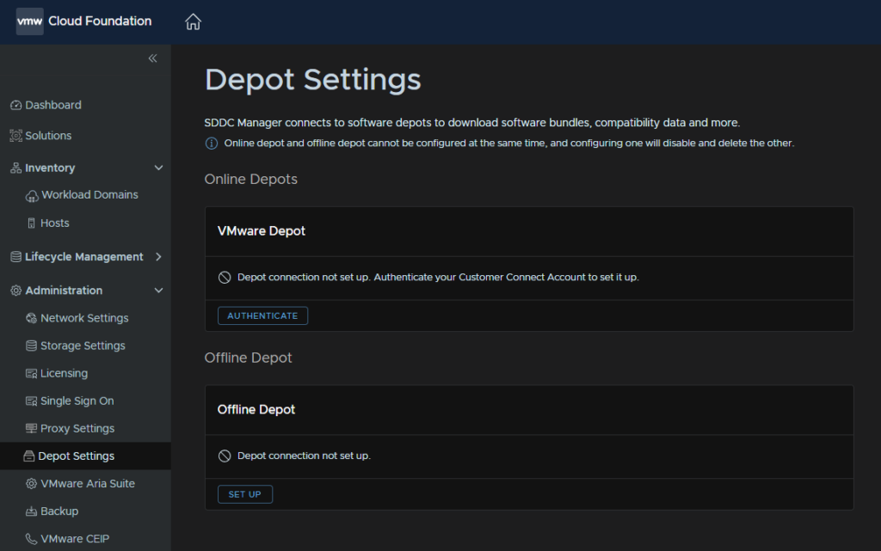This screenshot has width=881, height=551.
Task: Click the Proxy Settings monitor icon
Action: tap(32, 428)
